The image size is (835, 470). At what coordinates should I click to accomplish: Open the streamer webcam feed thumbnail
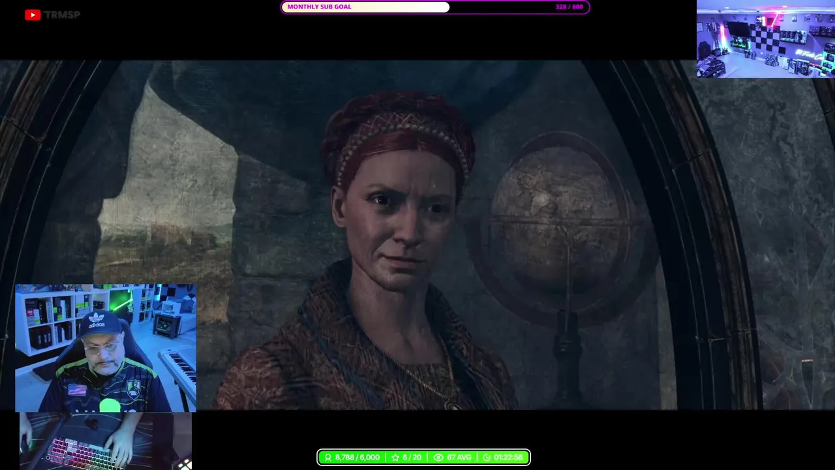pos(106,348)
